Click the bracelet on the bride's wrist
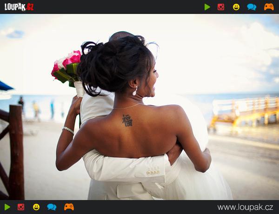The image size is (279, 214). point(68,130)
